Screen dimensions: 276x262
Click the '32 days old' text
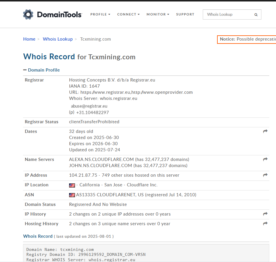point(81,131)
